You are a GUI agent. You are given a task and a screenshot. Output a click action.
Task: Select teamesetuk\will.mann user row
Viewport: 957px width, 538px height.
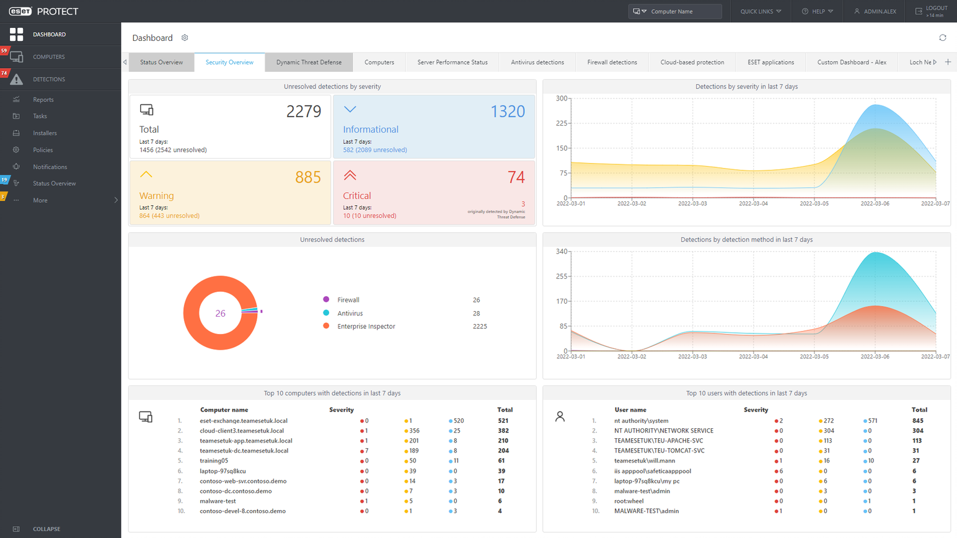click(x=760, y=461)
